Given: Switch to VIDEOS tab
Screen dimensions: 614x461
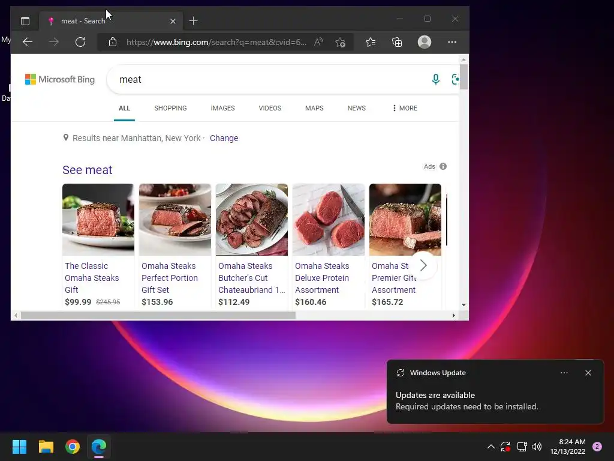Looking at the screenshot, I should pos(270,108).
